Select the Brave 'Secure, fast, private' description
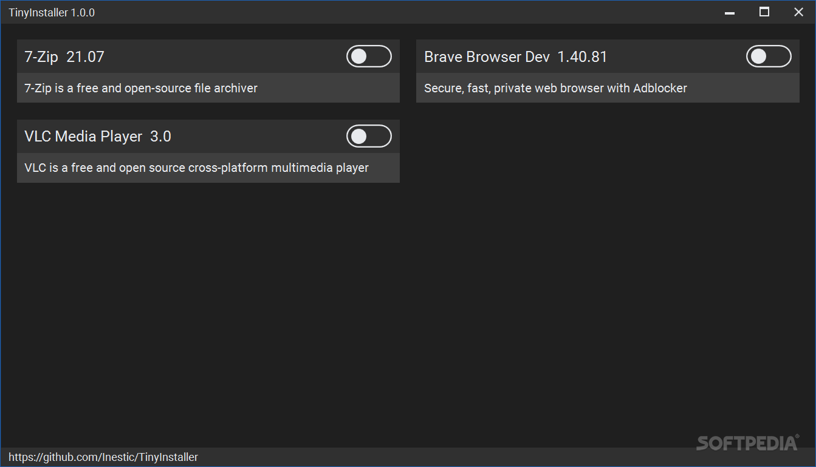Image resolution: width=816 pixels, height=467 pixels. (555, 88)
